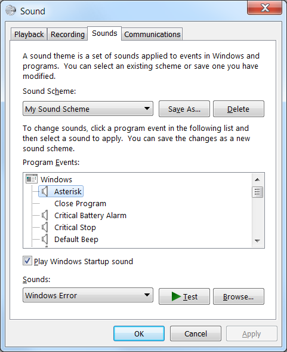Click the speaker icon next to Asterisk
Screen dimensions: 287x352
[x=45, y=191]
